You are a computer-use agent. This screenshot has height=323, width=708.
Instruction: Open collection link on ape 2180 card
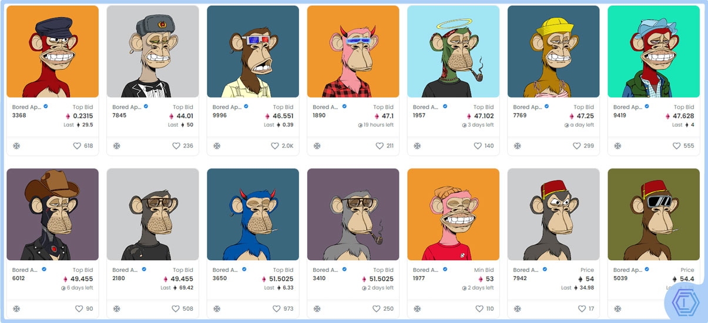(126, 270)
